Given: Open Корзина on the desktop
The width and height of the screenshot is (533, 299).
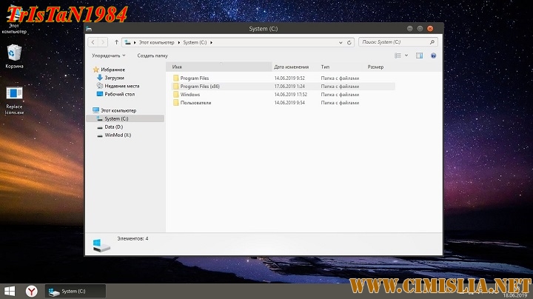Looking at the screenshot, I should 14,56.
